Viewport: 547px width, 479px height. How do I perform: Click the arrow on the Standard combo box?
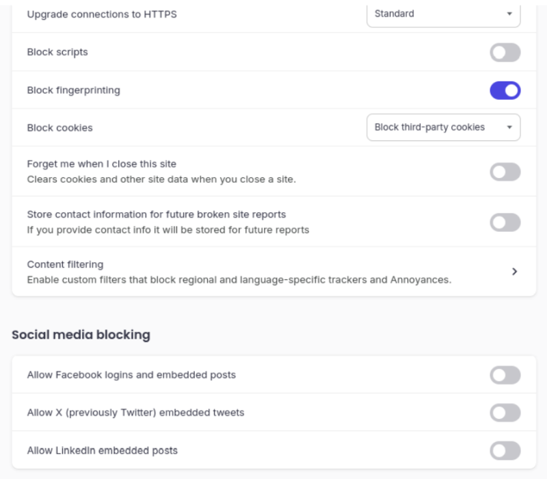tap(509, 14)
